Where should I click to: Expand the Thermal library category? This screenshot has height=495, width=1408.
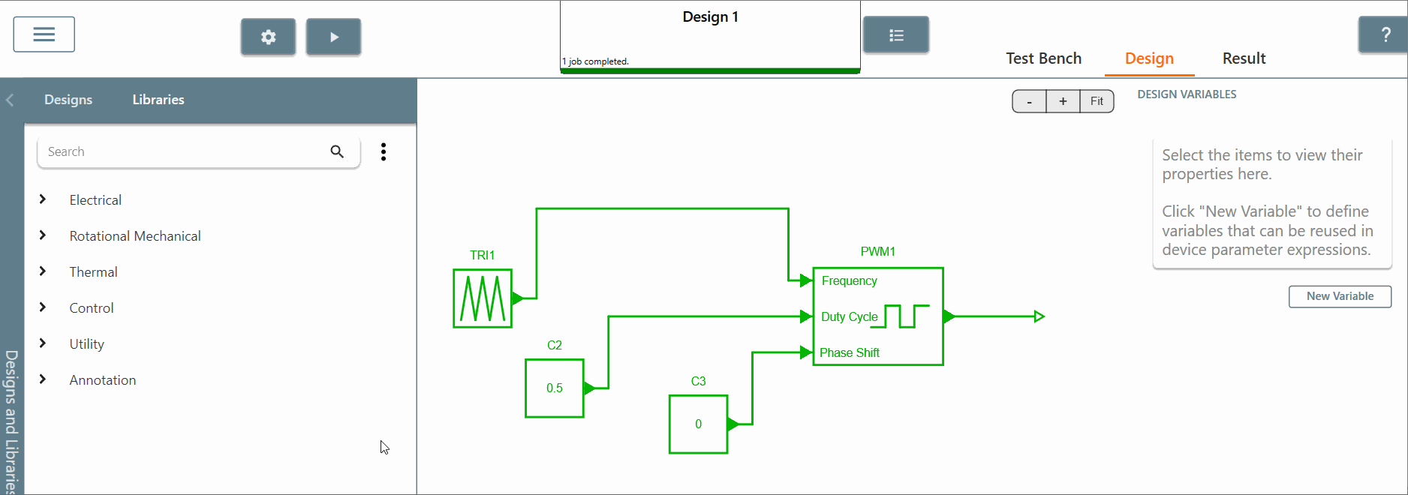click(43, 271)
